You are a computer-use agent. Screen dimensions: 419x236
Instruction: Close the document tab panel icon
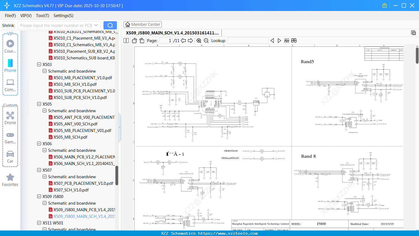pyautogui.click(x=413, y=33)
